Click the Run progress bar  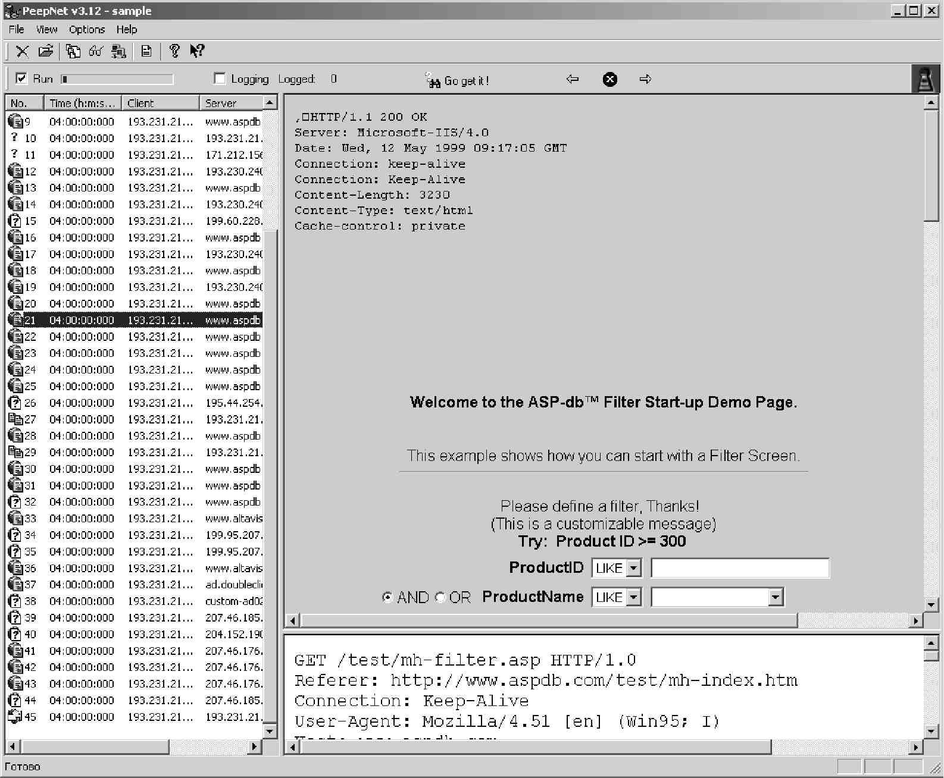coord(117,79)
